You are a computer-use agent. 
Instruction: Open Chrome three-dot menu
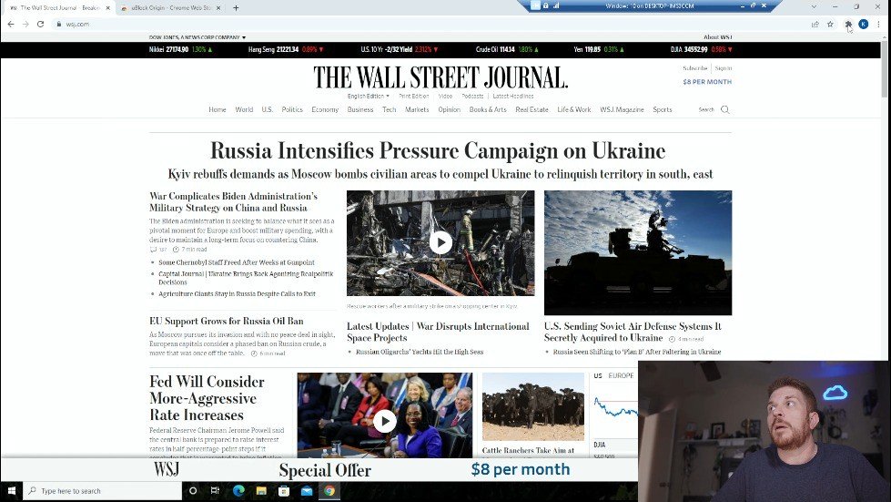[878, 24]
